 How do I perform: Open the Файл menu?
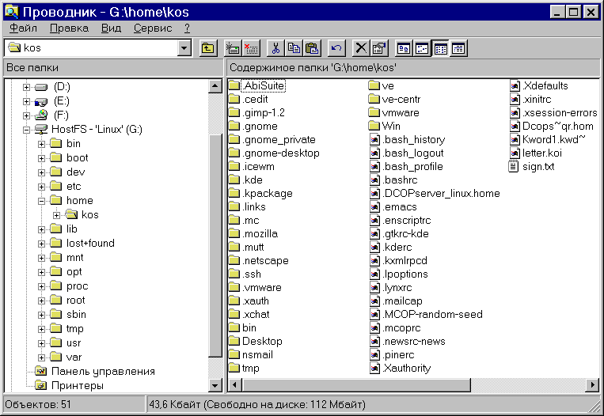23,28
